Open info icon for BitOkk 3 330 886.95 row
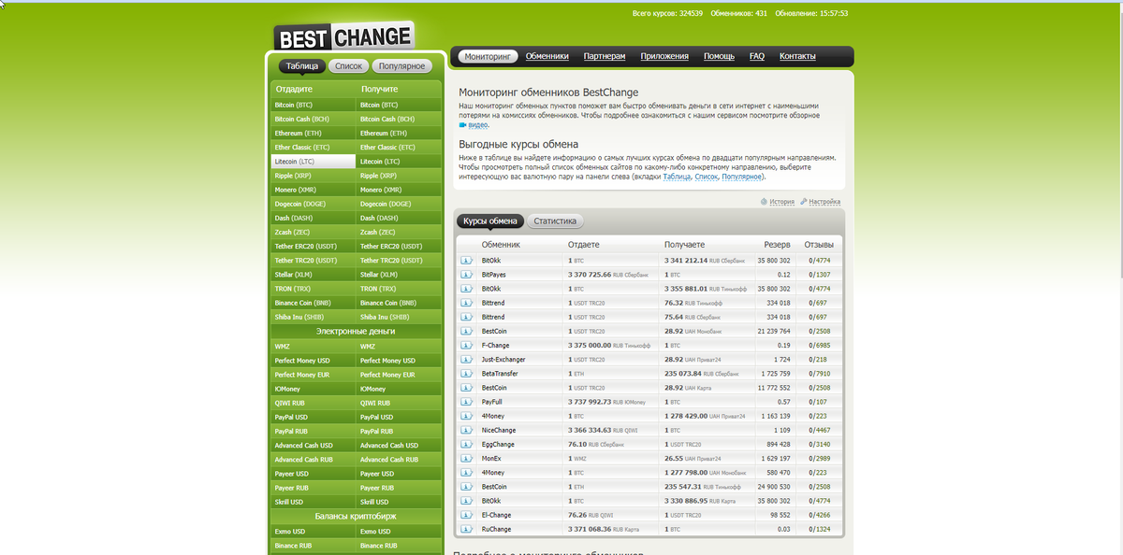The height and width of the screenshot is (555, 1123). pyautogui.click(x=466, y=501)
